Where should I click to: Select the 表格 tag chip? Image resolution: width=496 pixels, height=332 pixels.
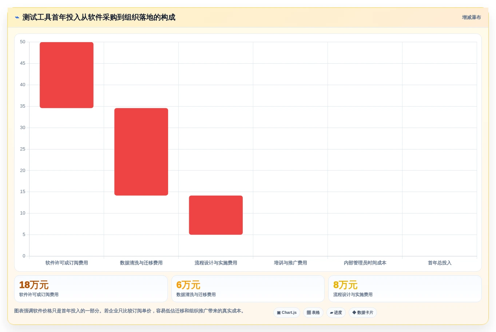click(x=313, y=313)
